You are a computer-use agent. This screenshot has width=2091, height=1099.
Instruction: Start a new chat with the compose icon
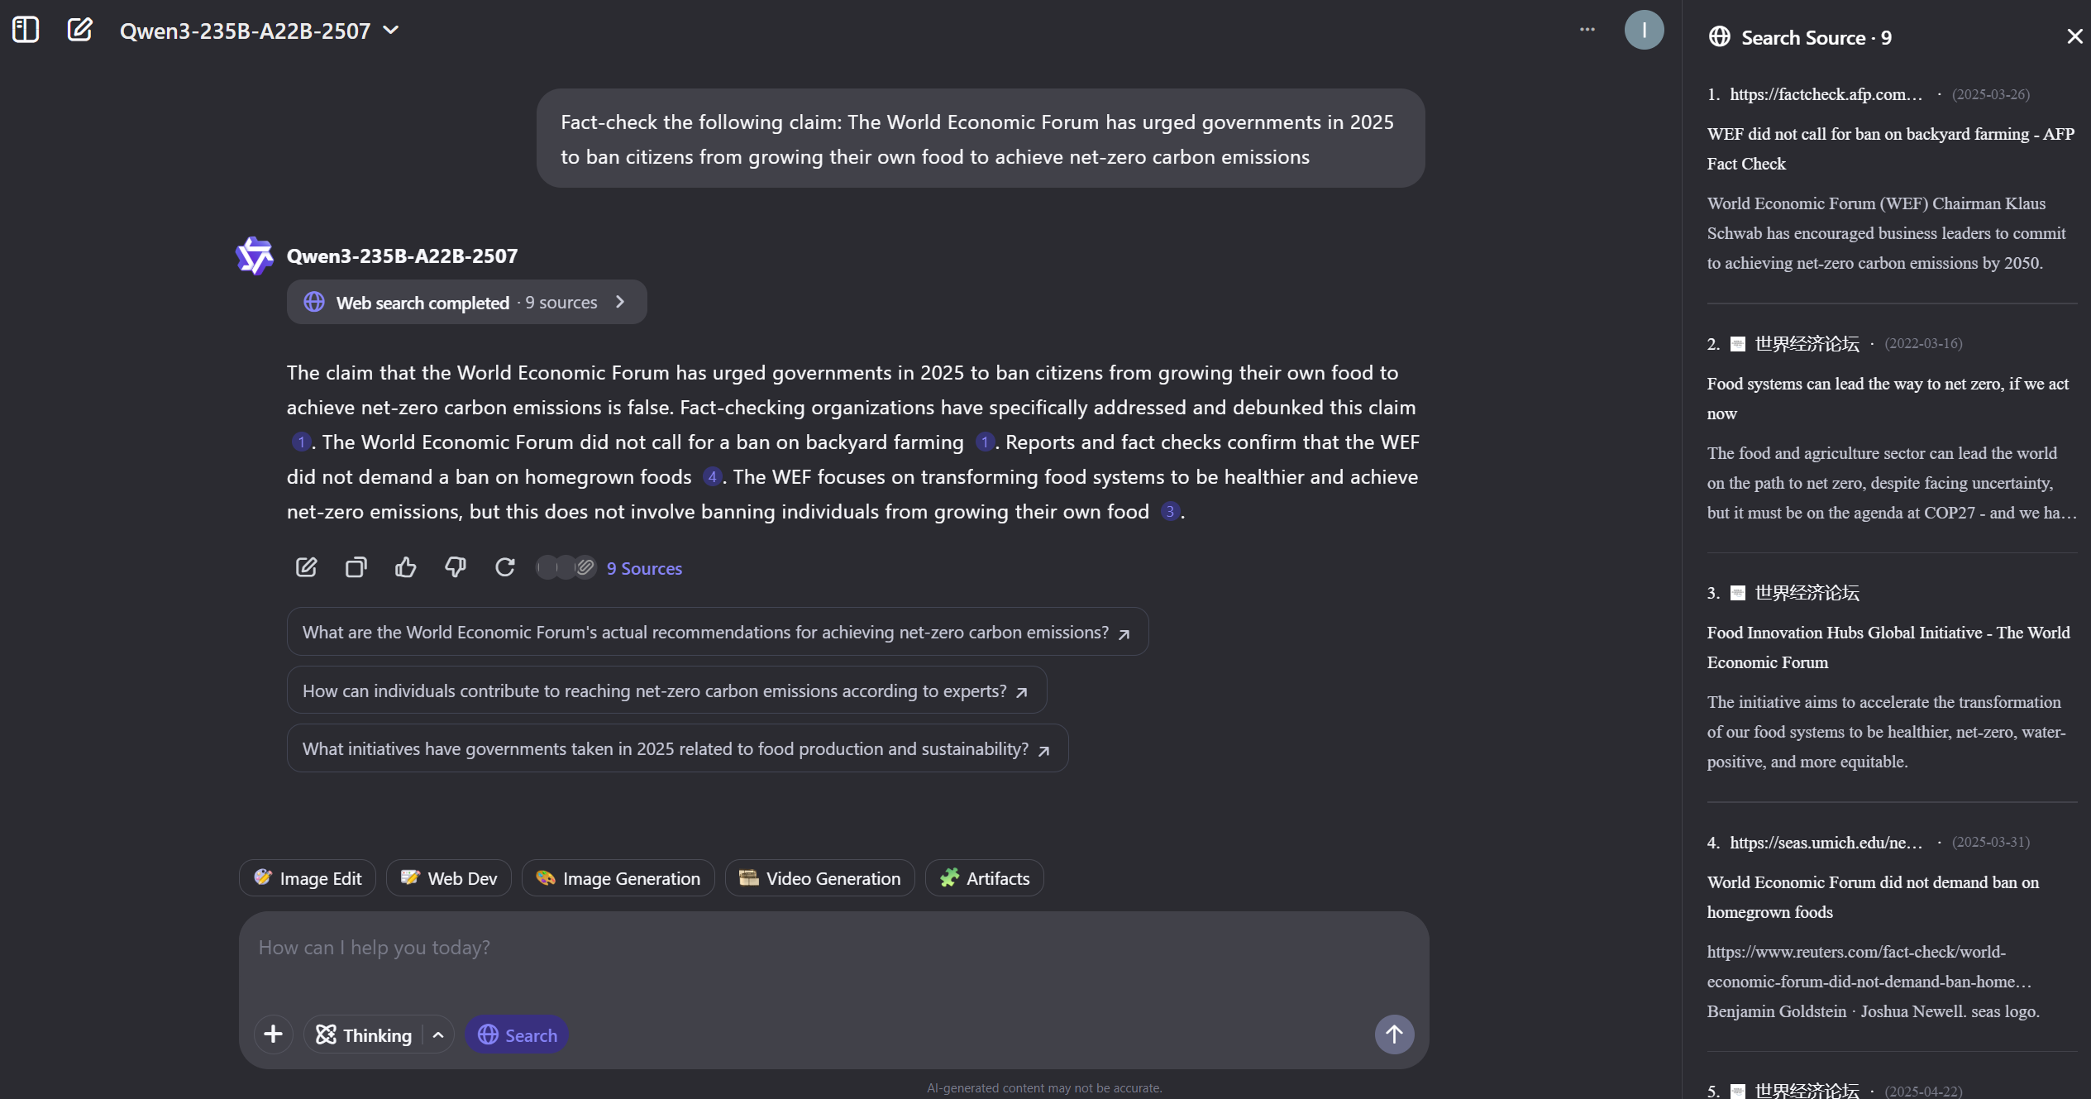pos(79,30)
